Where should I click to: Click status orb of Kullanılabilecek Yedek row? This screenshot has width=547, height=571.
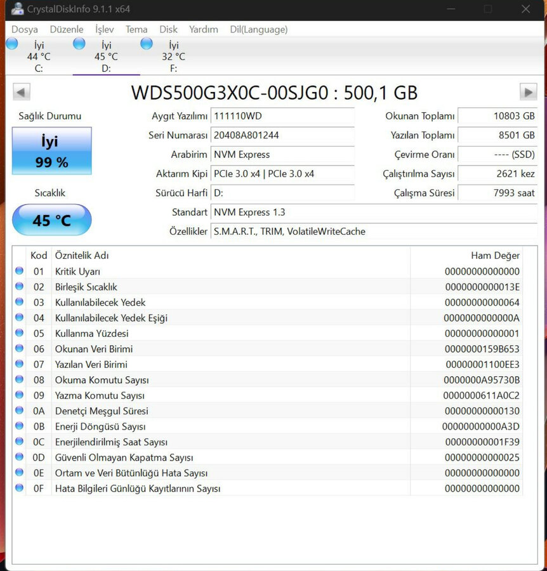pos(19,301)
